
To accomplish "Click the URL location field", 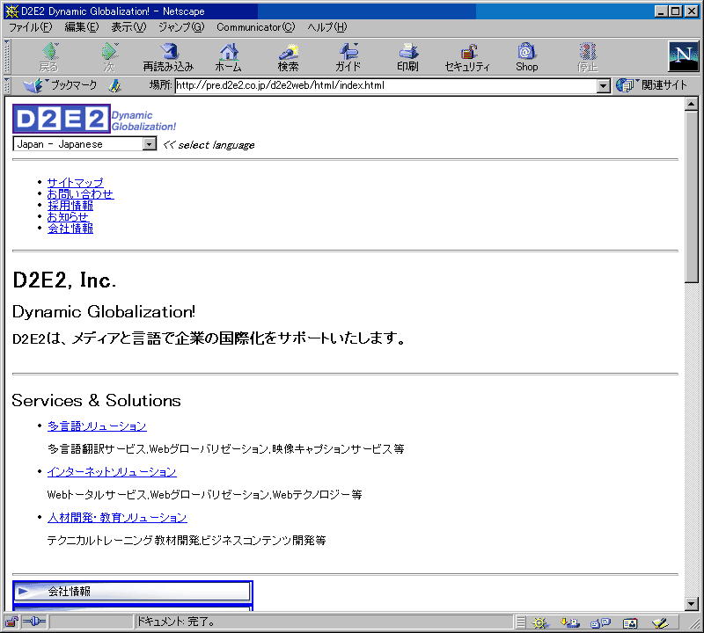I will pyautogui.click(x=385, y=85).
